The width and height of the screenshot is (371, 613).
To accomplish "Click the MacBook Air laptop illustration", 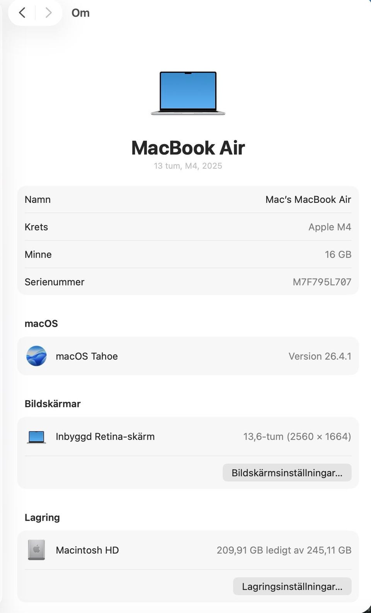I will pyautogui.click(x=188, y=93).
